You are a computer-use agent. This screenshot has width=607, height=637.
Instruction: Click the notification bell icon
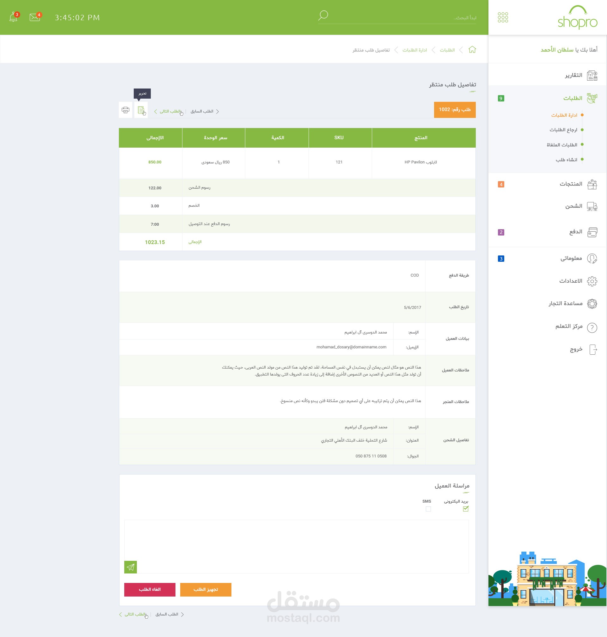(13, 17)
